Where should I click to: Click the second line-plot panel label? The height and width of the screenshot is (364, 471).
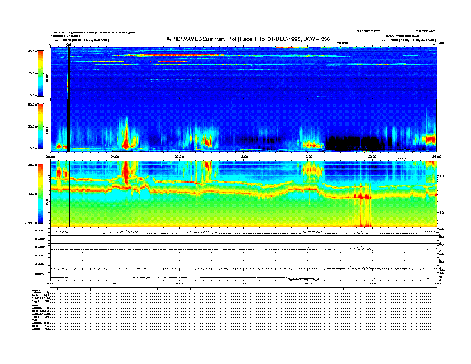[40, 239]
